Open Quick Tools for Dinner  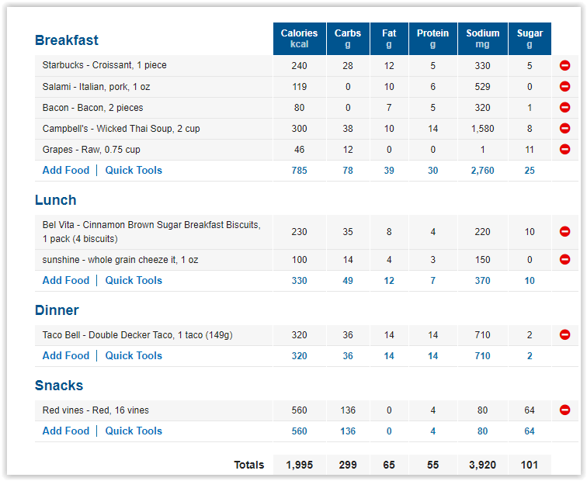(134, 355)
